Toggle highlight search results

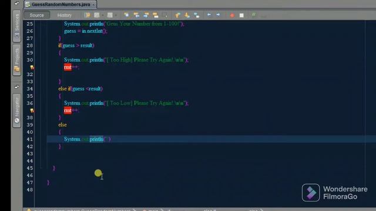pos(155,15)
